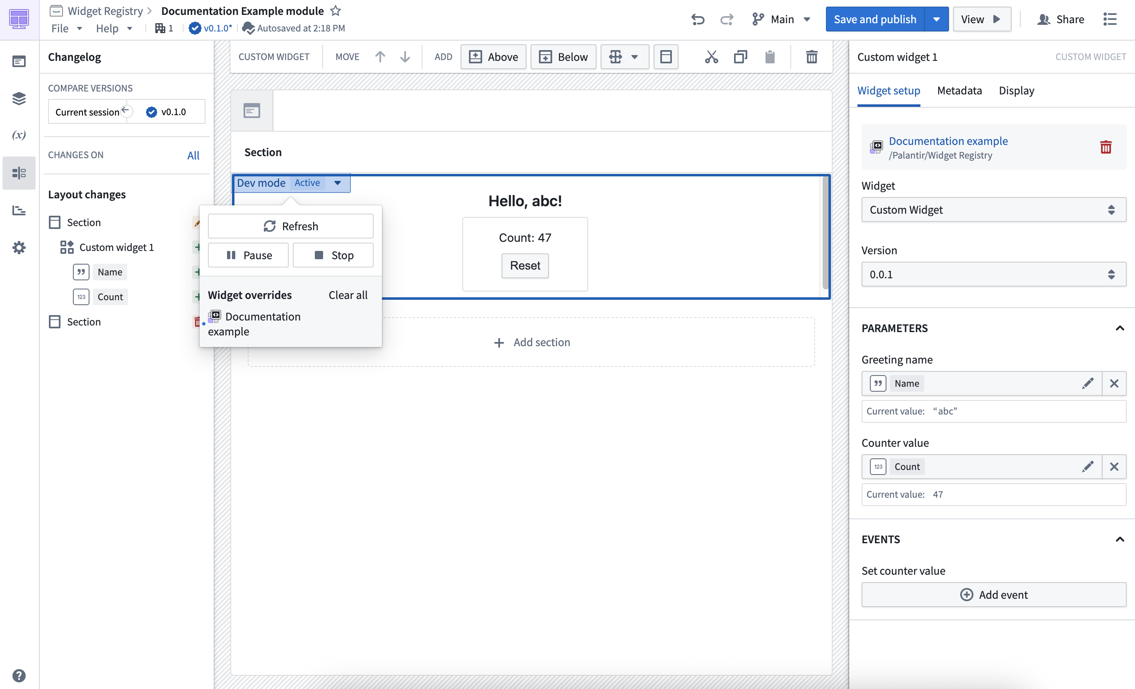
Task: Remove Documentation example widget set with red trash
Action: (x=1106, y=147)
